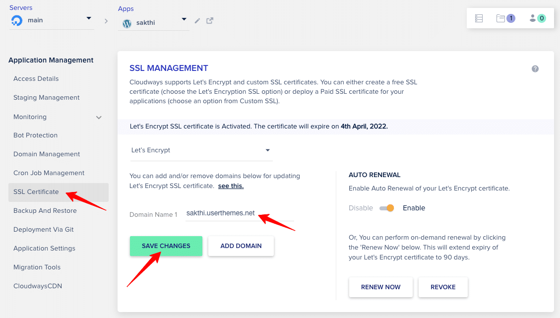Screen dimensions: 560x318
Task: Open the 'see this.' link about domains
Action: (x=230, y=185)
